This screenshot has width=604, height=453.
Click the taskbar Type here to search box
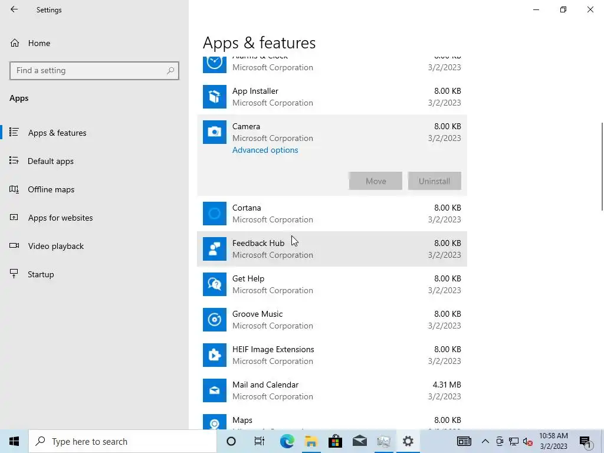pos(123,441)
